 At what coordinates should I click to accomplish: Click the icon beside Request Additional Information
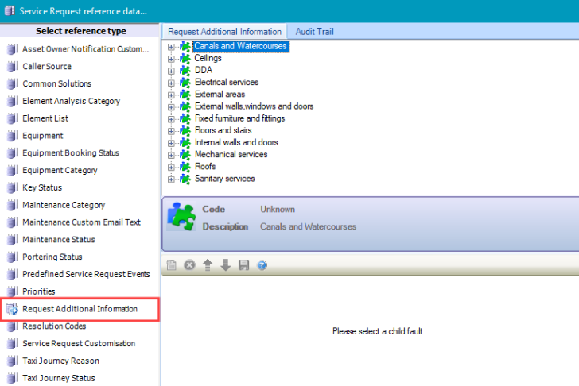[11, 309]
